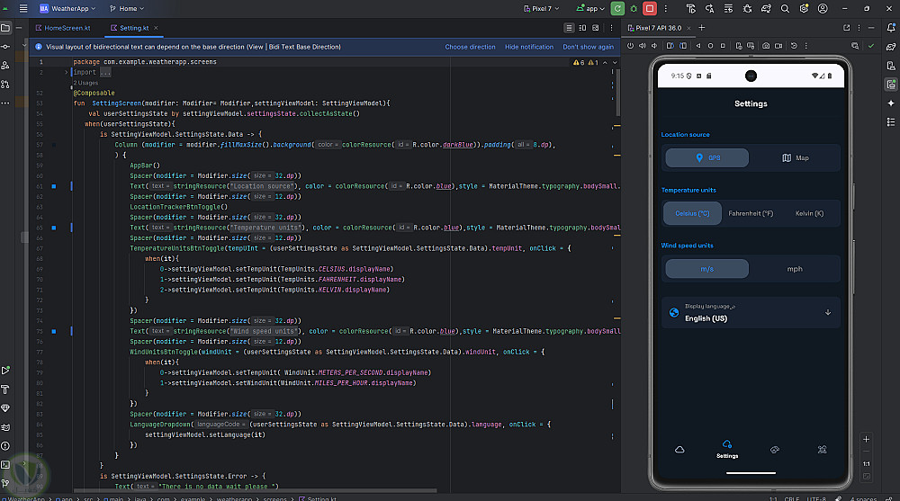Open Search Everywhere magnifier icon
Image resolution: width=900 pixels, height=501 pixels.
pyautogui.click(x=785, y=8)
